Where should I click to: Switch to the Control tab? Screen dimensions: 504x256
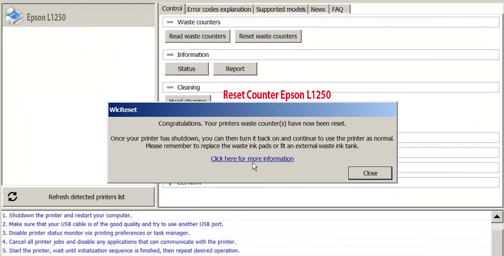point(172,9)
